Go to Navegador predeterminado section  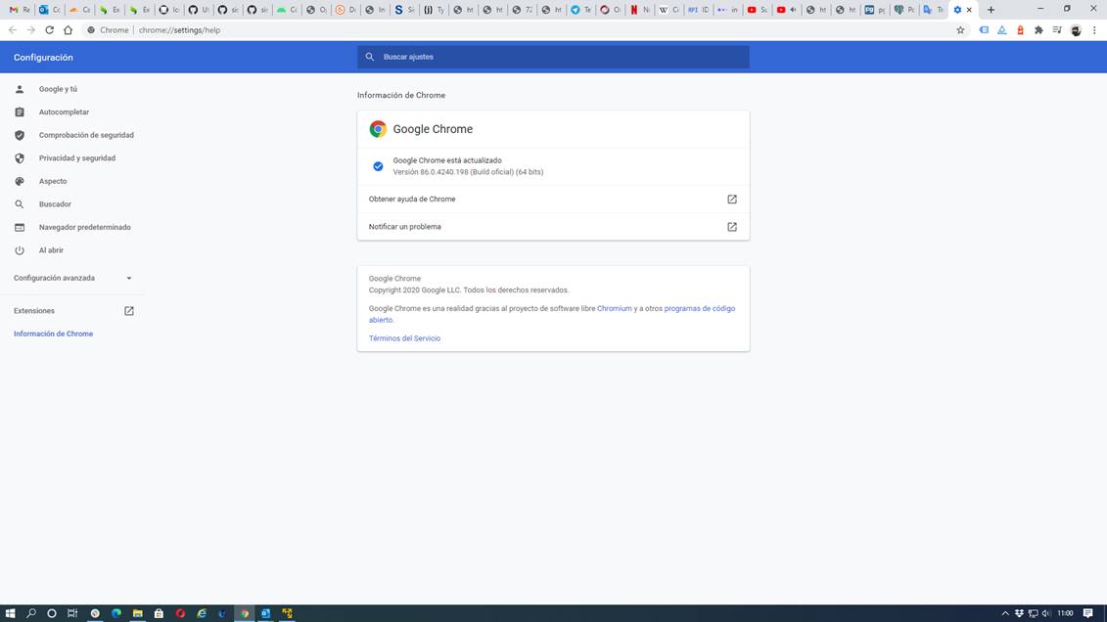(84, 227)
